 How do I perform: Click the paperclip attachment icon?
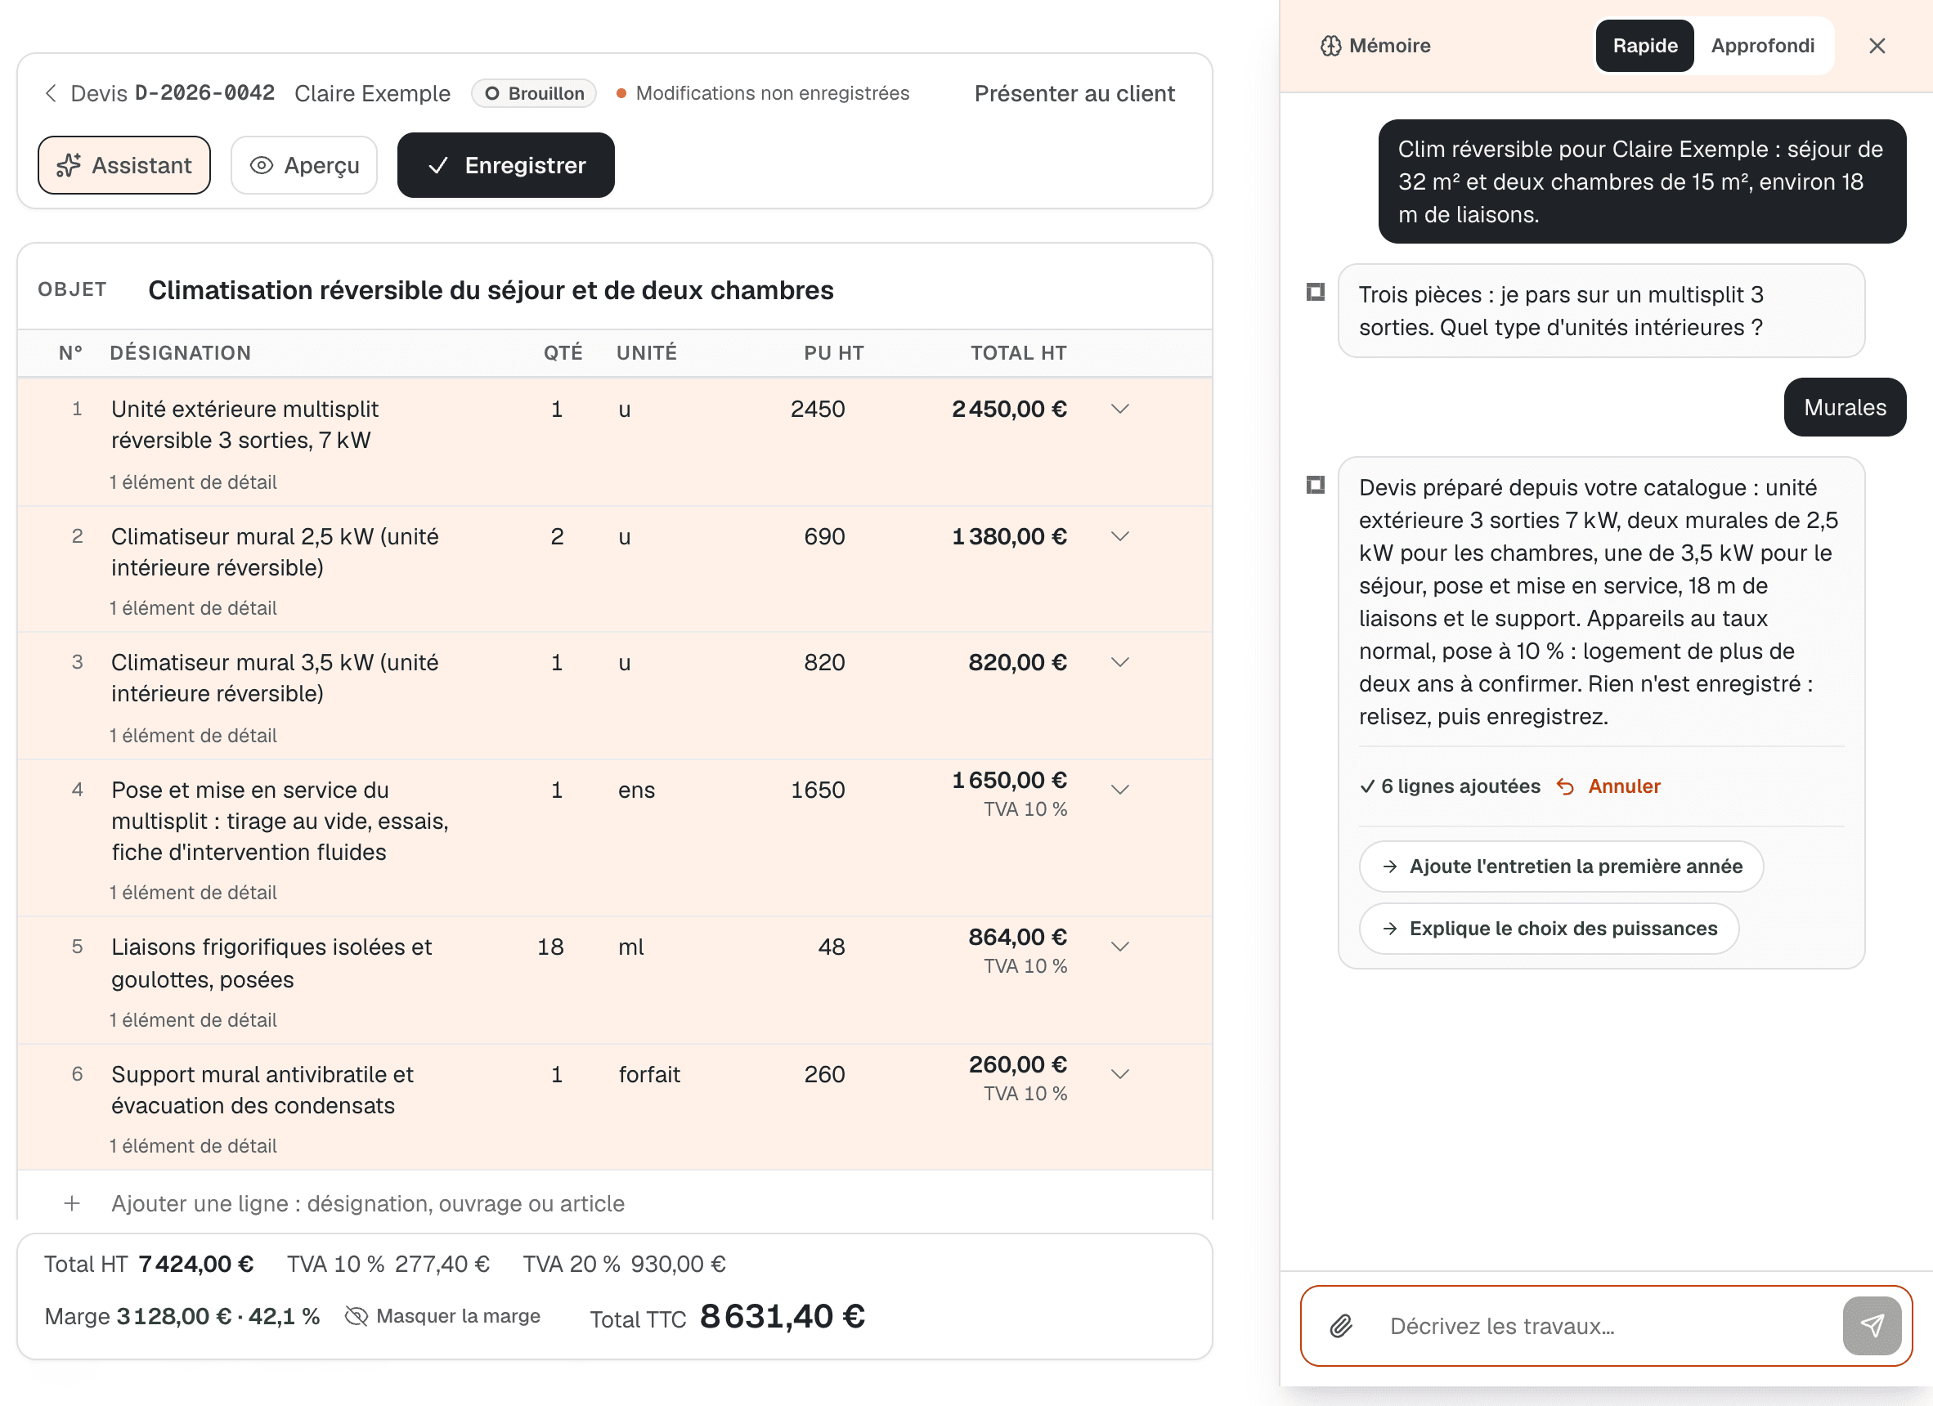[1341, 1326]
